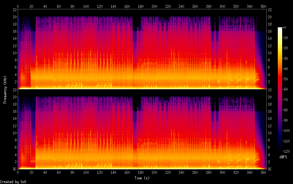This screenshot has width=293, height=184.
Task: Click the white top of the dBFS color bar
Action: tap(280, 29)
